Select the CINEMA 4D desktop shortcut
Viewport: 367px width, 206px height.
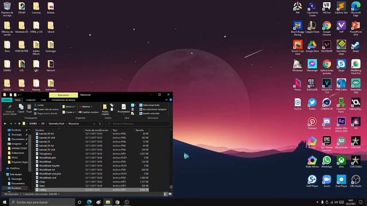tap(326, 104)
